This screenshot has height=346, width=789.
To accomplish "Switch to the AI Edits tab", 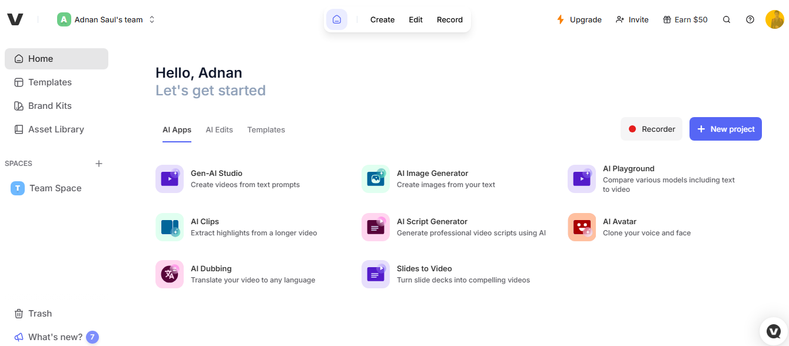I will tap(219, 129).
